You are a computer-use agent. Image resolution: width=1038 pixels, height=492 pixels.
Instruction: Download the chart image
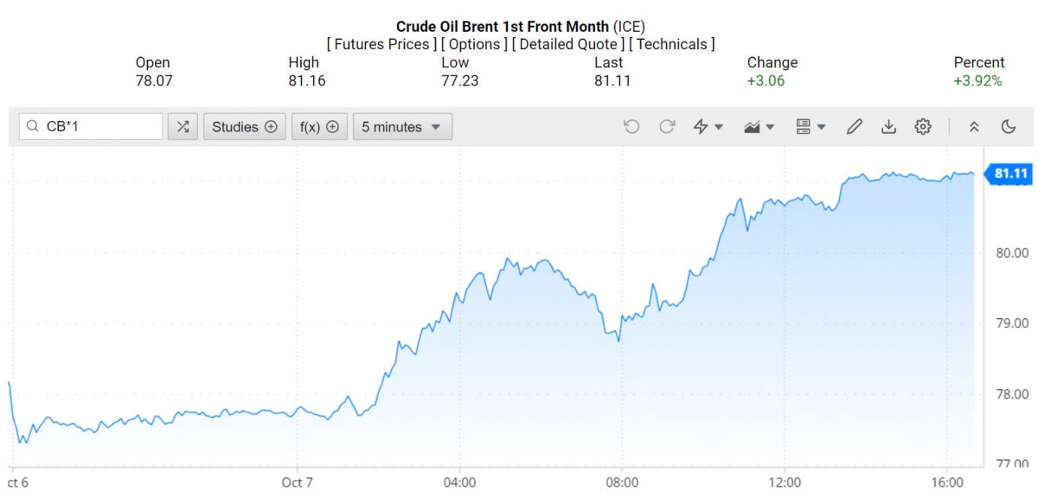point(888,127)
